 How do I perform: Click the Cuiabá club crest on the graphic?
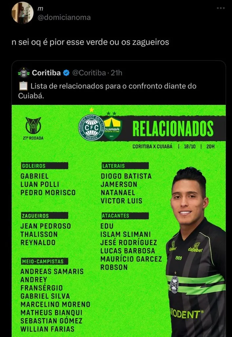(113, 128)
